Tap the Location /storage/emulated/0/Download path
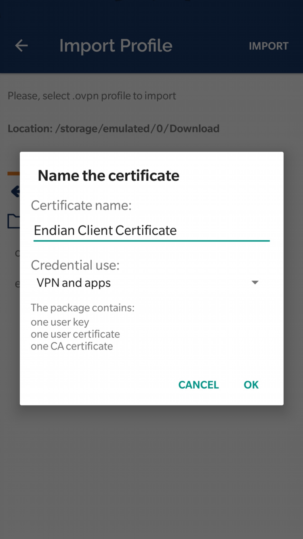Viewport: 303px width, 539px height. 114,129
